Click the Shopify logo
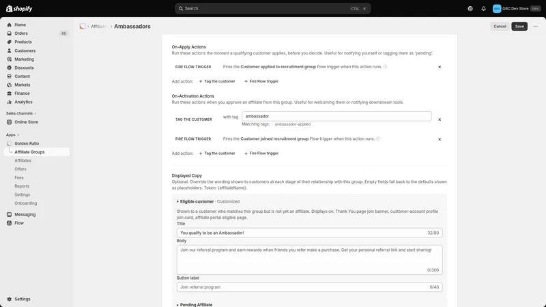This screenshot has width=546, height=307. [x=19, y=9]
